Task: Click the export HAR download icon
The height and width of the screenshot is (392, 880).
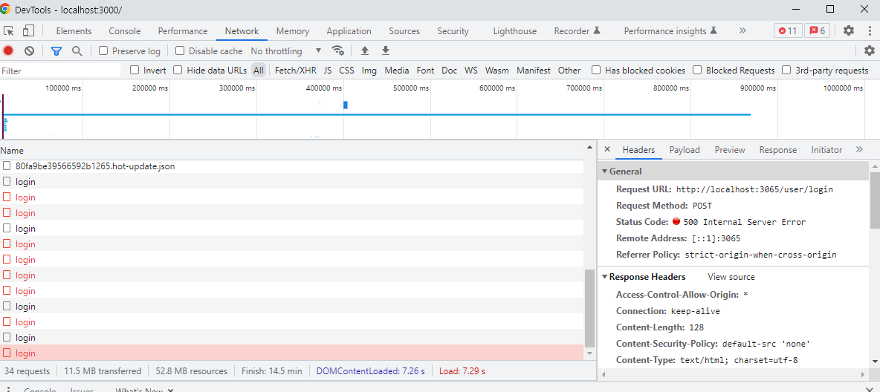Action: click(386, 50)
